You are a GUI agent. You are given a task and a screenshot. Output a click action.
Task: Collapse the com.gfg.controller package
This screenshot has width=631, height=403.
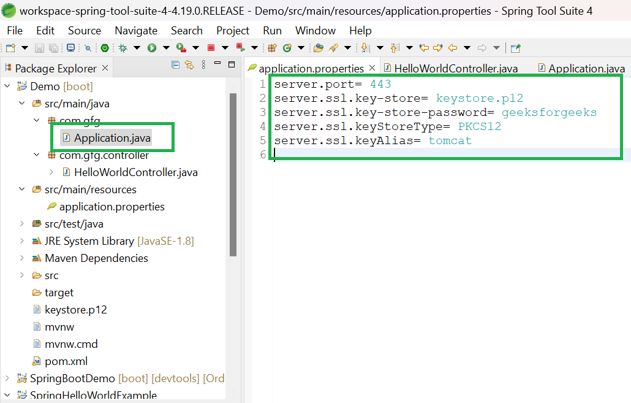[37, 155]
